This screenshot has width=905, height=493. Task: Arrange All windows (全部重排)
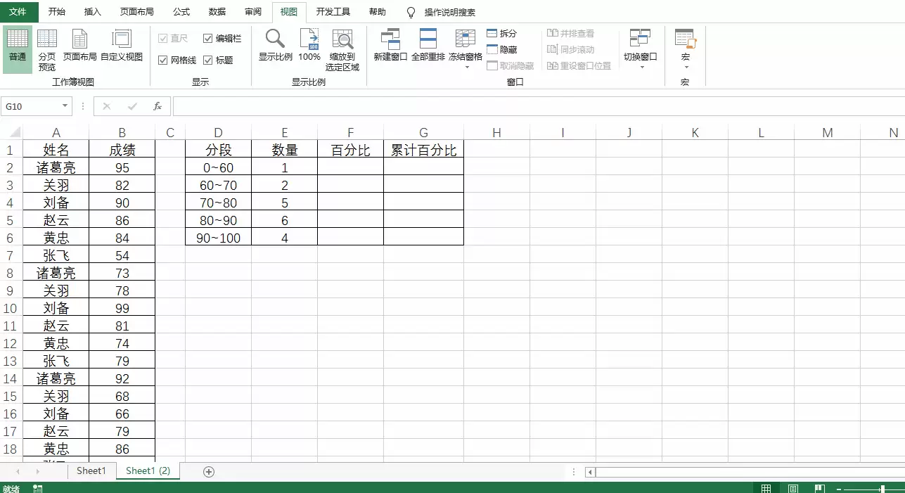(428, 45)
